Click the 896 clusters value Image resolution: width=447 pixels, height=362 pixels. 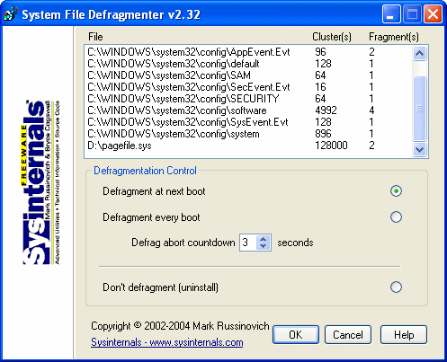tap(323, 134)
